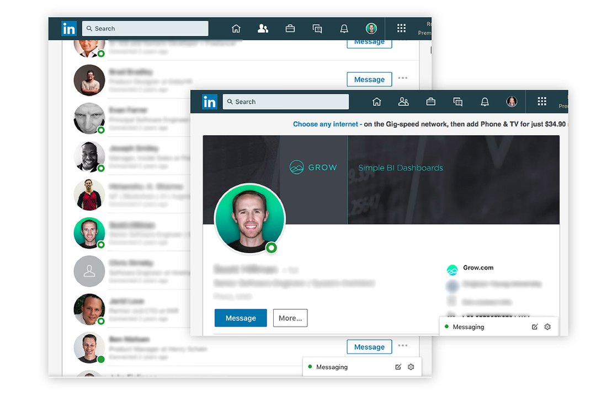Click search field in front window
607x397 pixels.
(286, 102)
